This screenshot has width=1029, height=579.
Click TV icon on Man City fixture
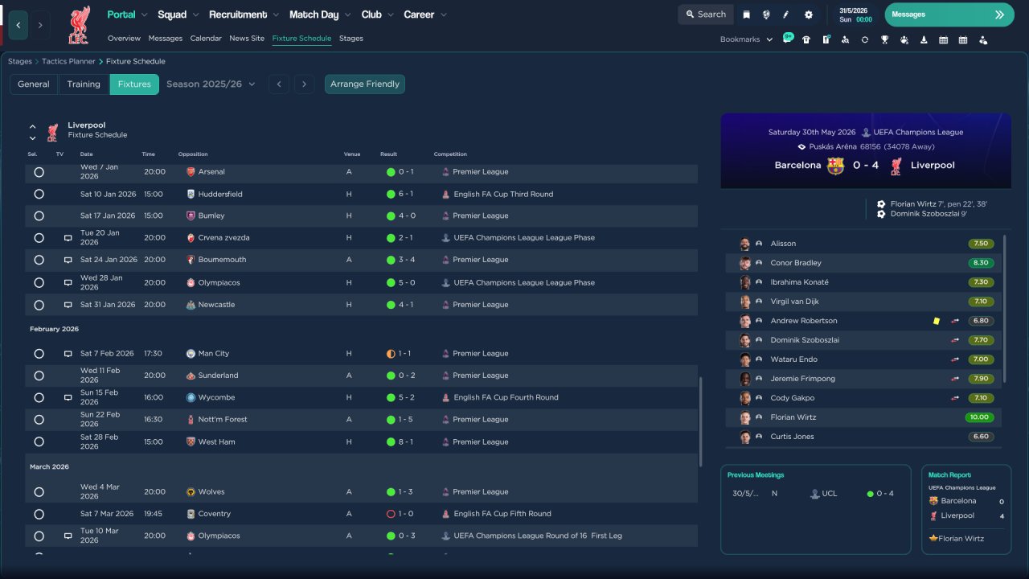click(x=68, y=354)
